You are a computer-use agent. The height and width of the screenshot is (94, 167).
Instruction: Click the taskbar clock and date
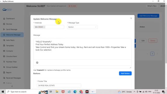pos(156,92)
